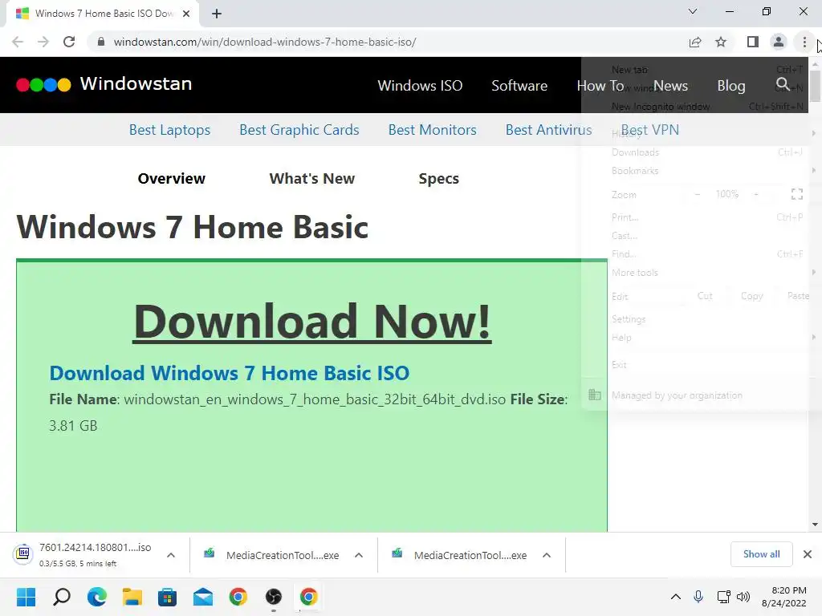
Task: Show hidden system tray icons
Action: pos(676,597)
